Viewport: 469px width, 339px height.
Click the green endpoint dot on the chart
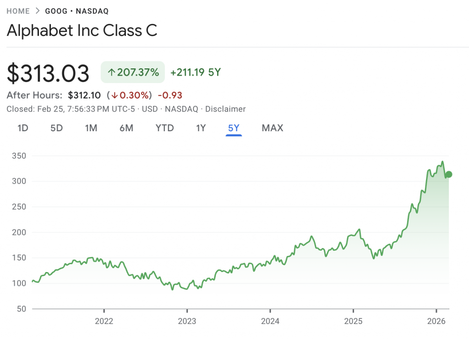pyautogui.click(x=449, y=174)
